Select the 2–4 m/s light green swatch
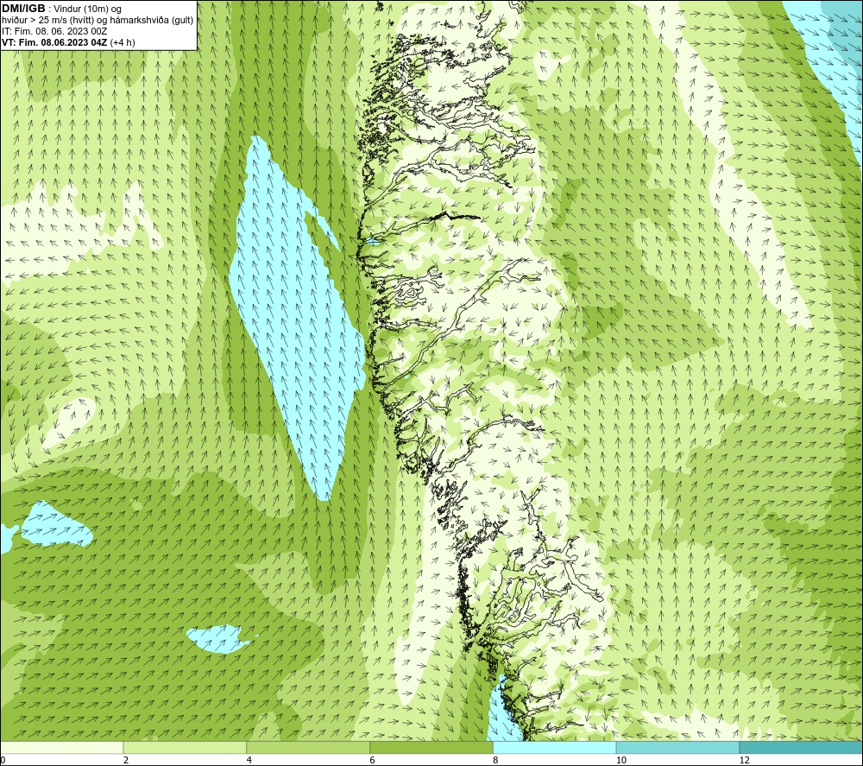Viewport: 863px width, 766px height. point(185,747)
